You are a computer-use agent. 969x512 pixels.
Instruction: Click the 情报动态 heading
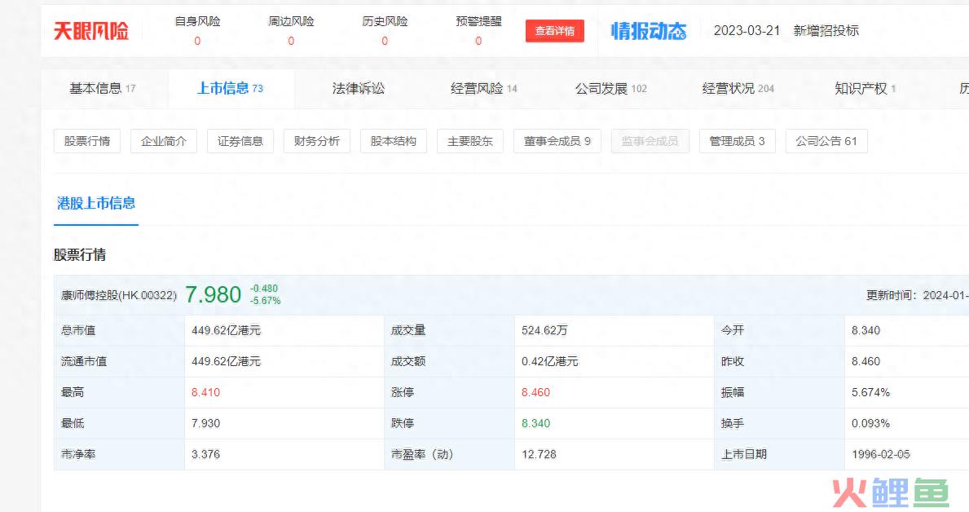click(649, 31)
